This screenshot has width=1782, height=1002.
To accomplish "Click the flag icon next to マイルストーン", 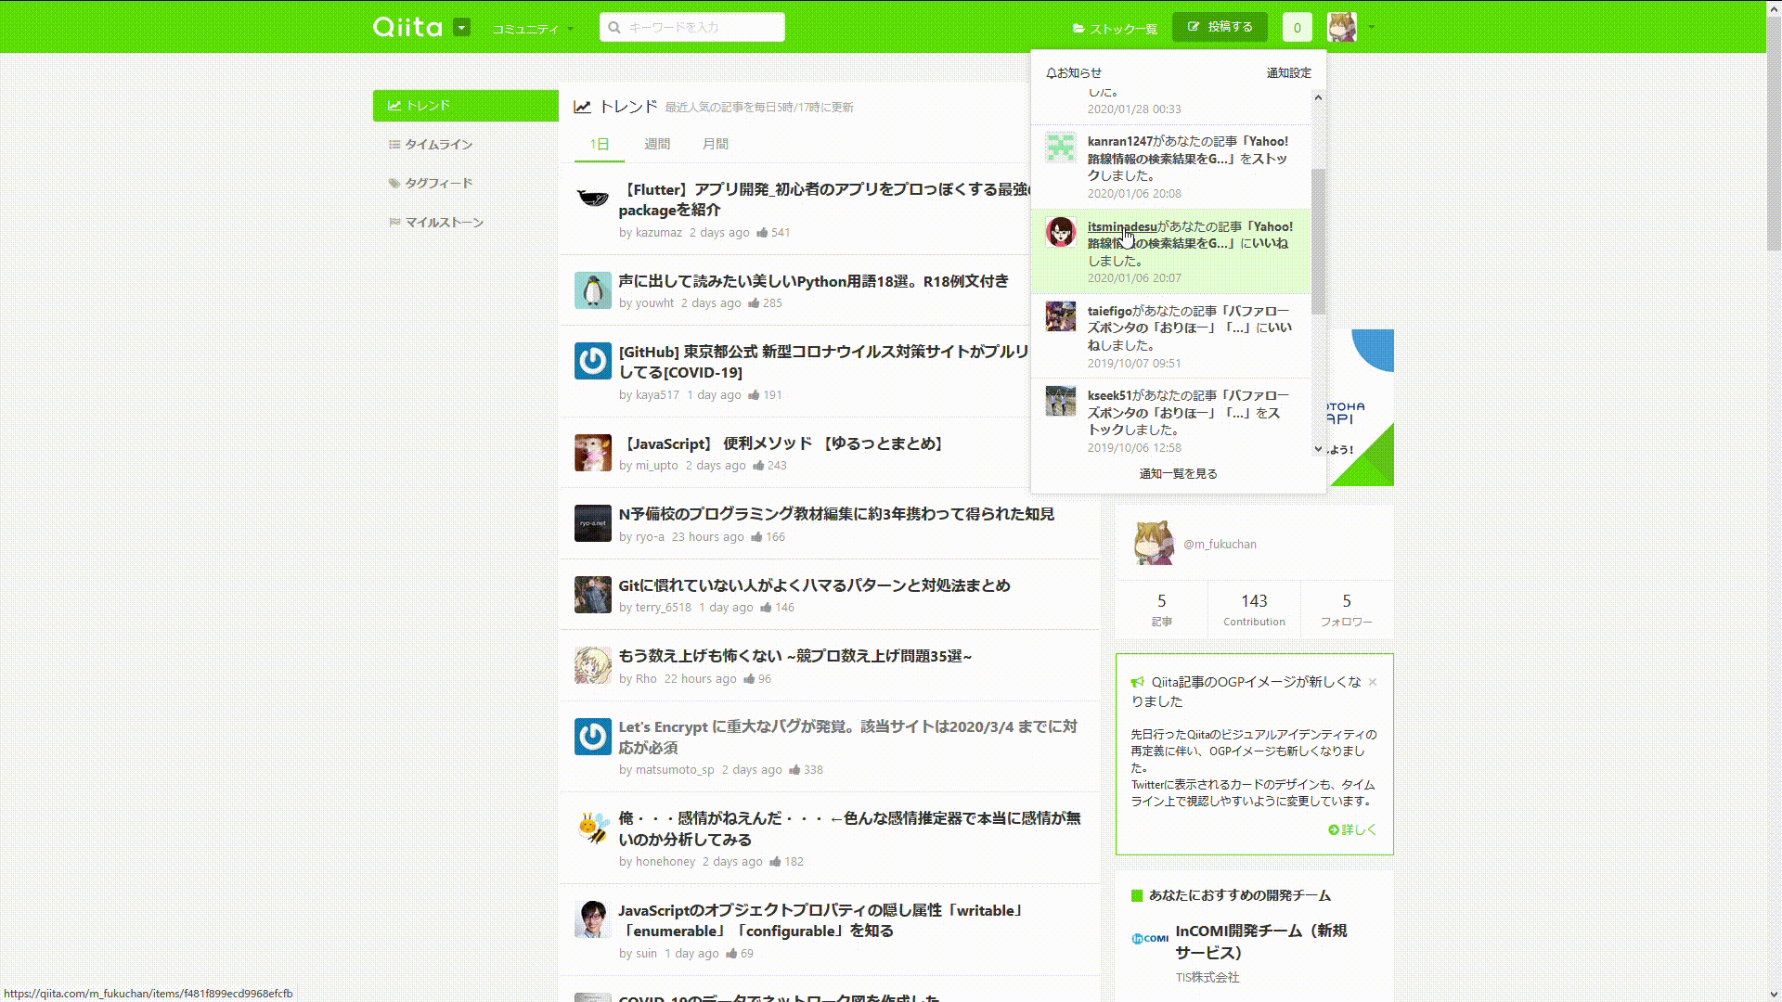I will point(394,222).
